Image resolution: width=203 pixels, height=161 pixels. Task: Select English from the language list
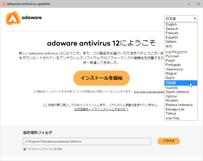(x=181, y=24)
